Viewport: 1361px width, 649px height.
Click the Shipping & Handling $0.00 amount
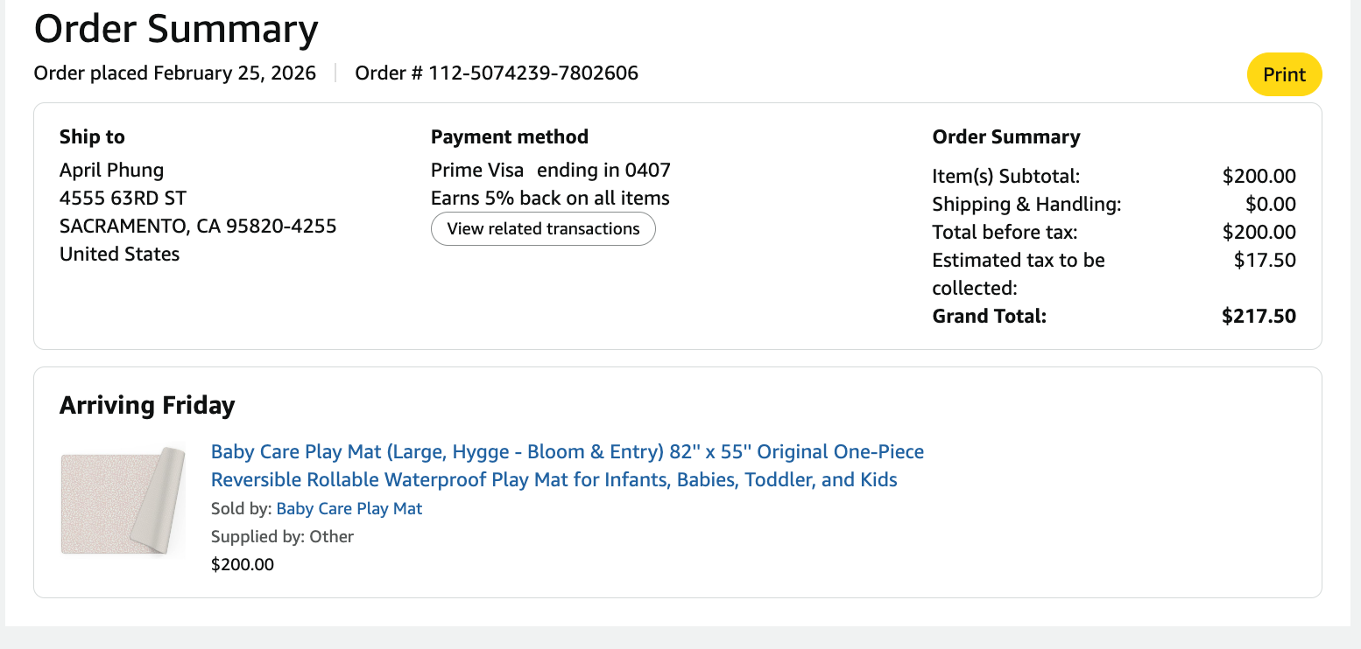pyautogui.click(x=1270, y=205)
